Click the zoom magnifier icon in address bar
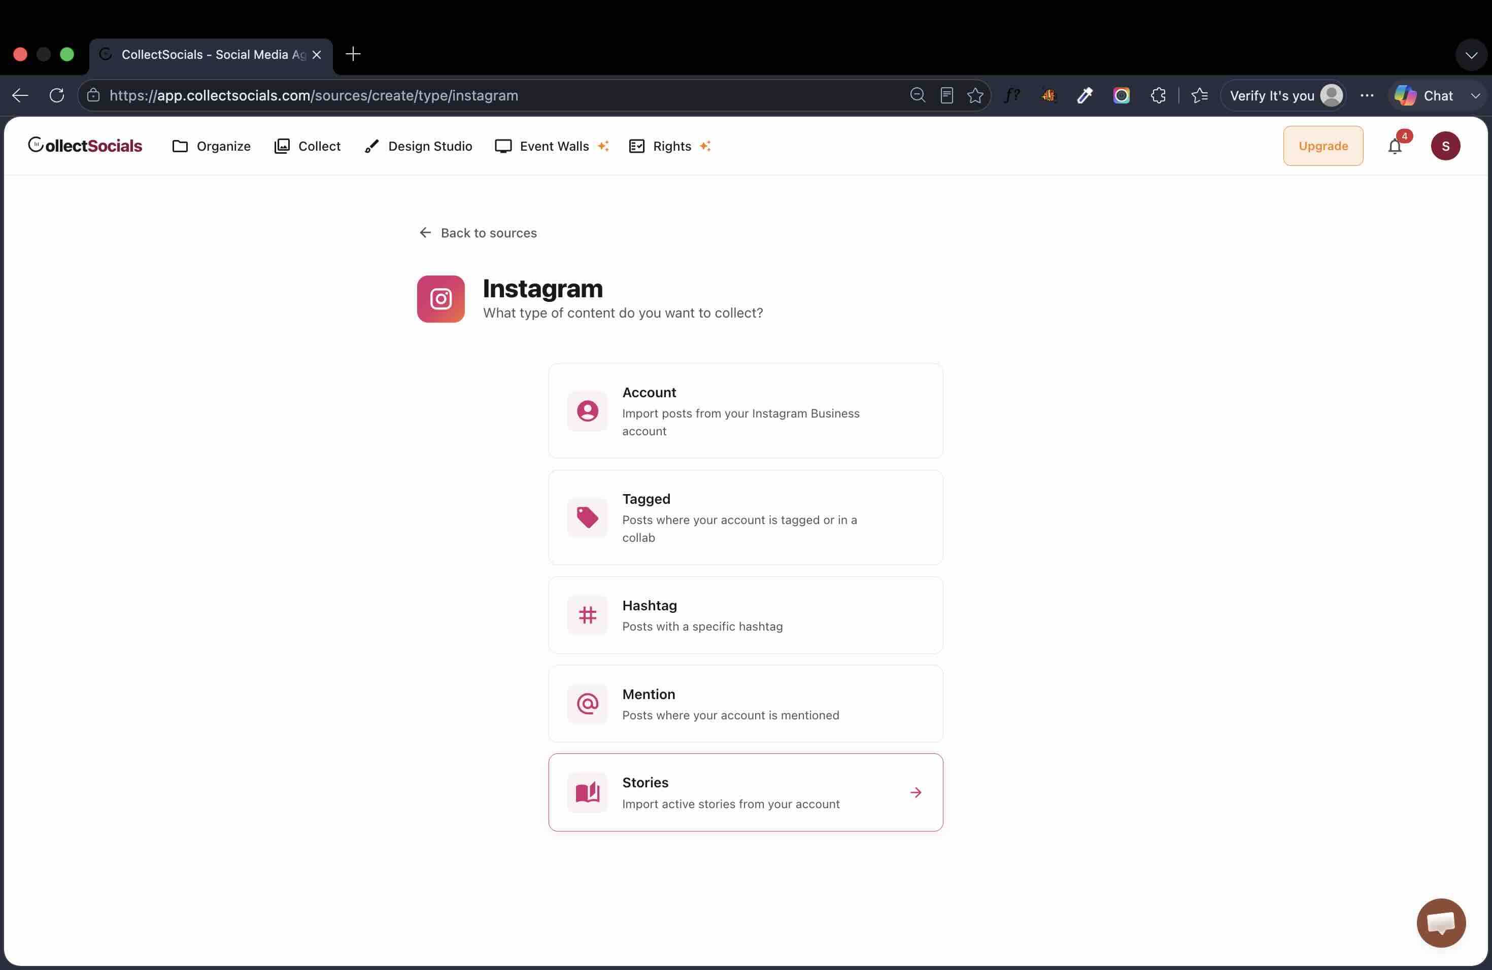 pyautogui.click(x=918, y=95)
